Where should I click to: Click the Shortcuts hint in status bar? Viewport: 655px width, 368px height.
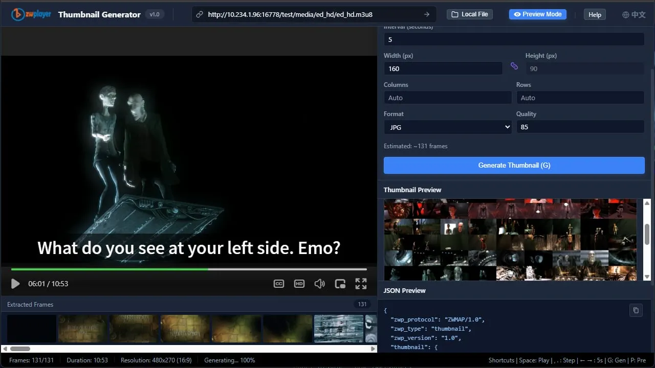point(567,360)
